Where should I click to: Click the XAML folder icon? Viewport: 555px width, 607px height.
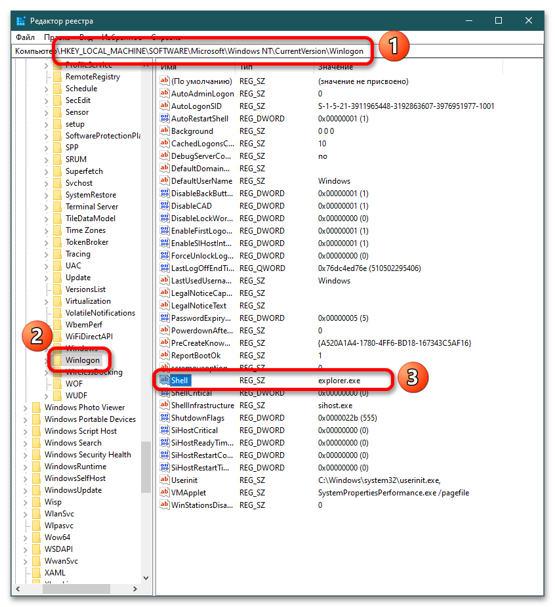[36, 572]
